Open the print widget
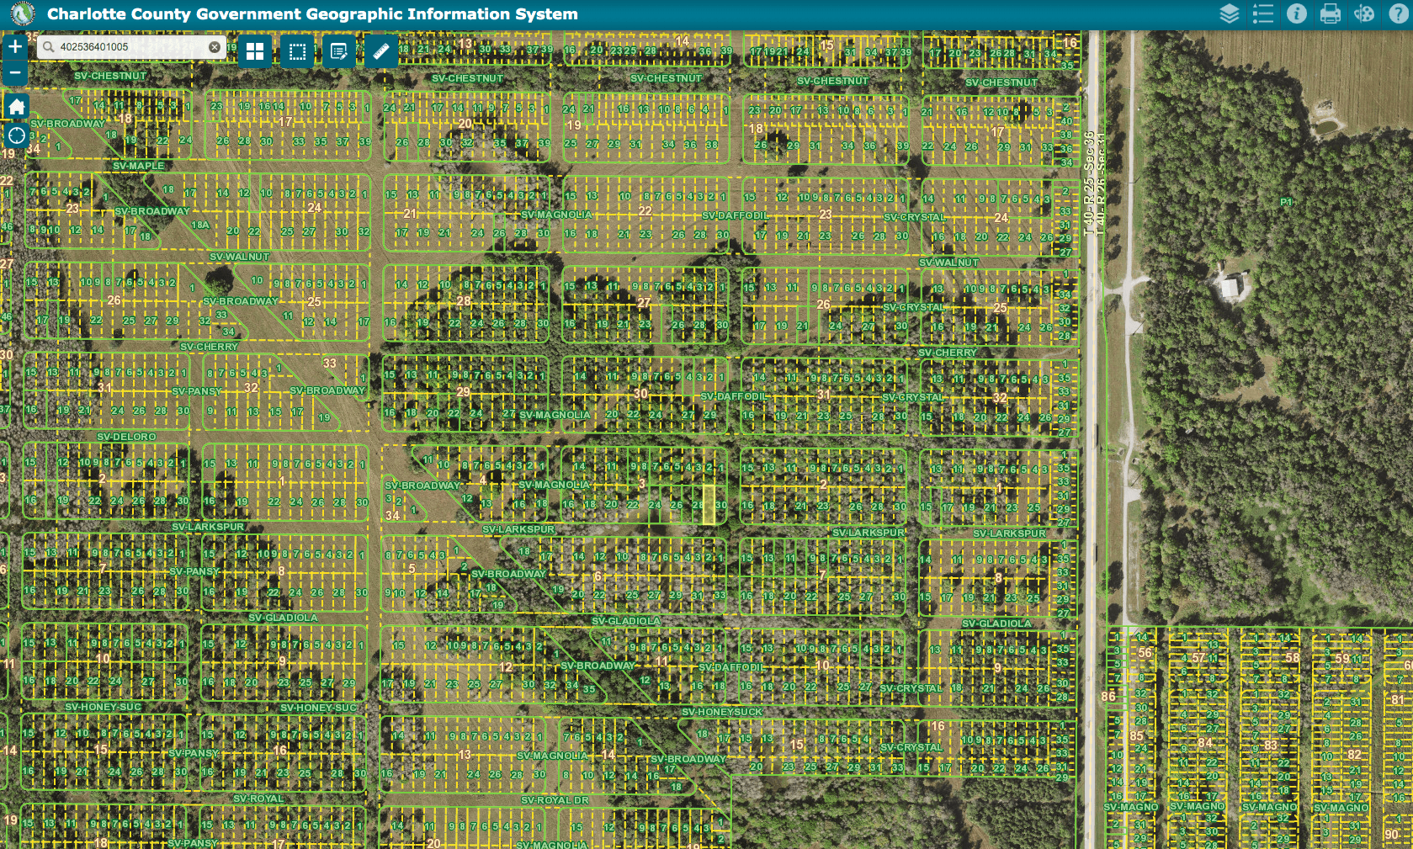Viewport: 1413px width, 849px height. point(1331,13)
